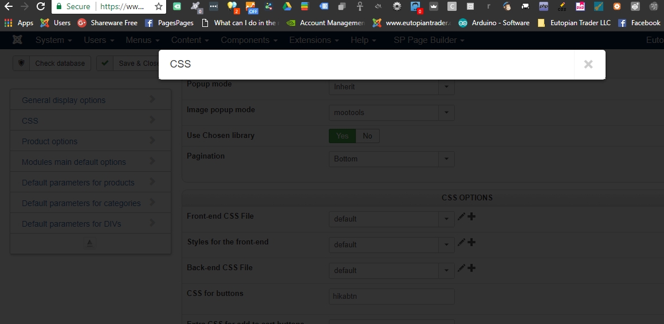Open the pencil CSS extension icon
This screenshot has height=324, width=664.
(x=562, y=6)
